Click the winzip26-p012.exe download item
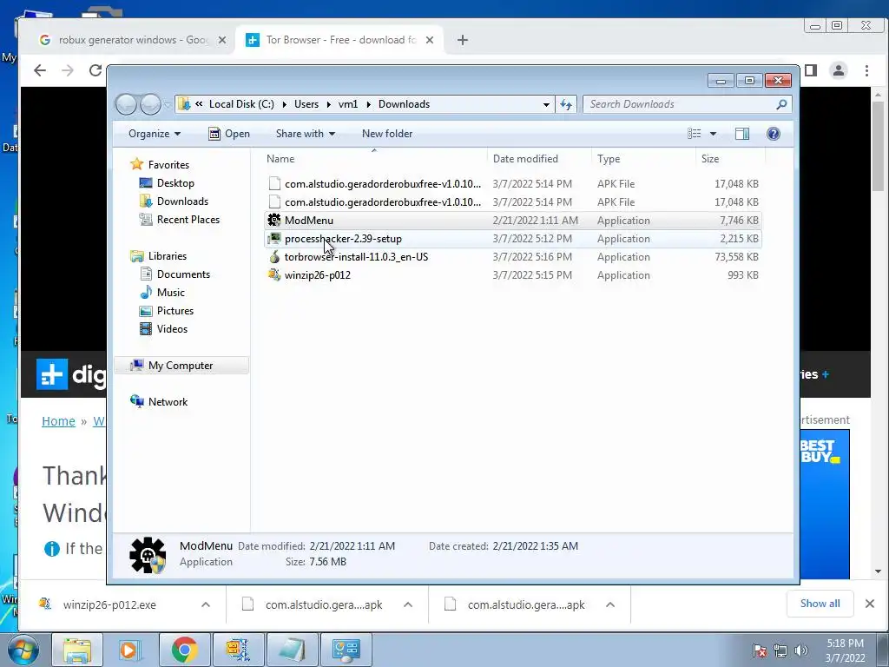This screenshot has height=667, width=889. click(x=109, y=604)
